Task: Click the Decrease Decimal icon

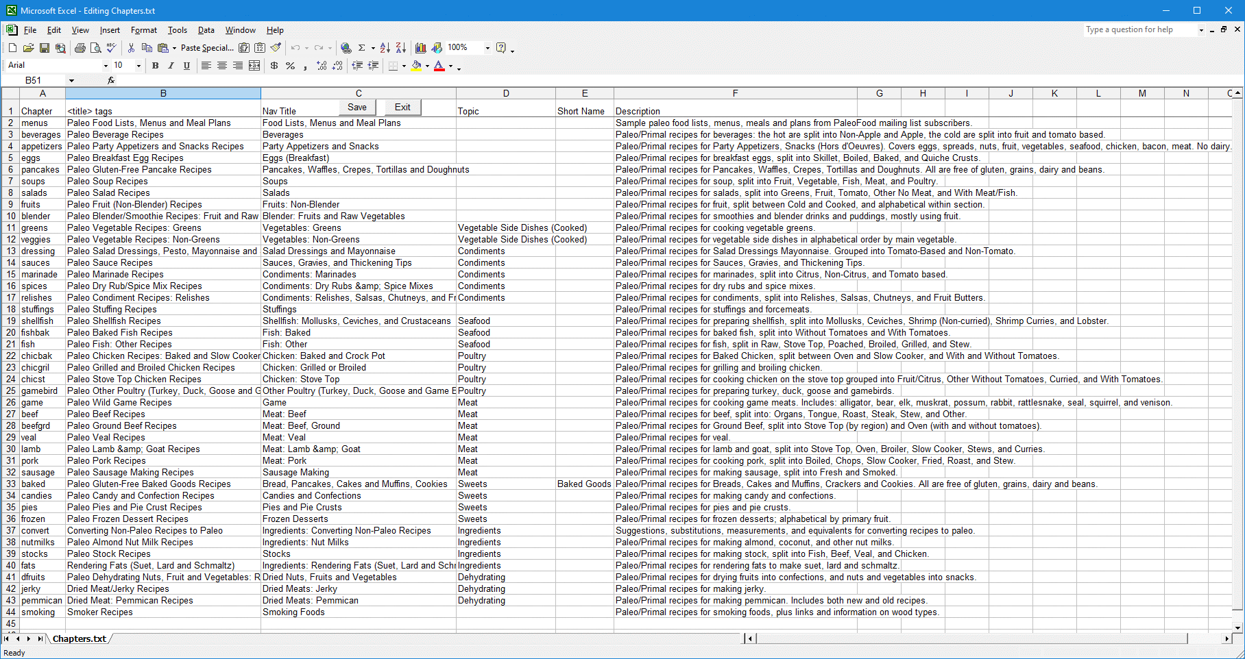Action: click(337, 66)
